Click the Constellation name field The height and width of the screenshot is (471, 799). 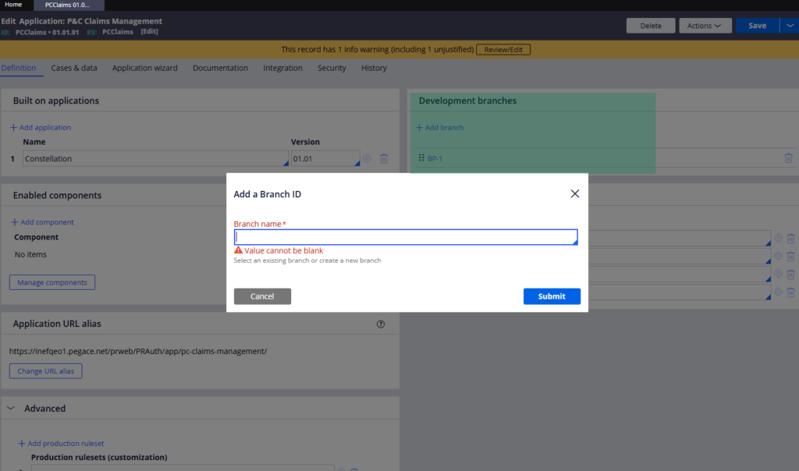(155, 158)
